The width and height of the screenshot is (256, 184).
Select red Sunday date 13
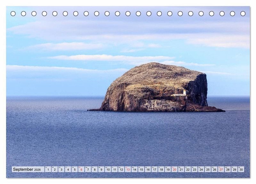128,169
